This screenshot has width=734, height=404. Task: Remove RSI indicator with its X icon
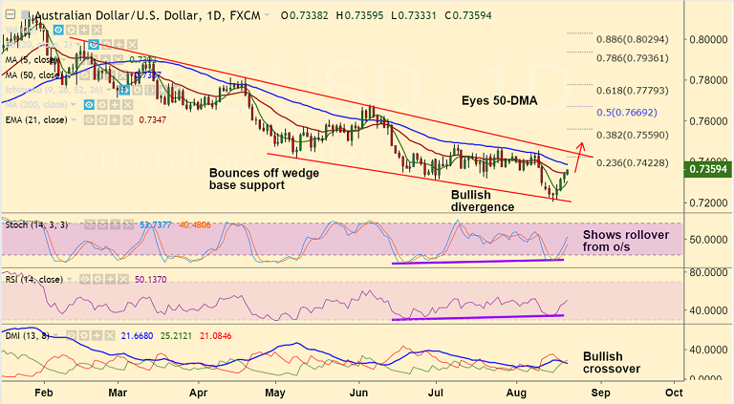pos(122,280)
